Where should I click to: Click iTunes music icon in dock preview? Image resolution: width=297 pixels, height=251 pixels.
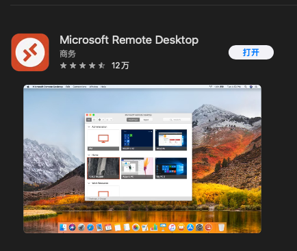coord(172,227)
